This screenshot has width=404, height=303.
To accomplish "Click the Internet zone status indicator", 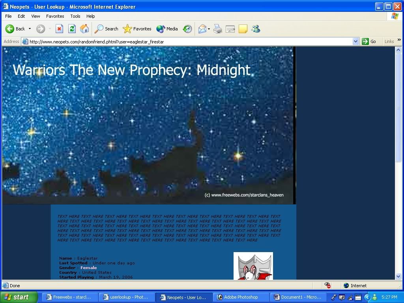I will pyautogui.click(x=355, y=286).
